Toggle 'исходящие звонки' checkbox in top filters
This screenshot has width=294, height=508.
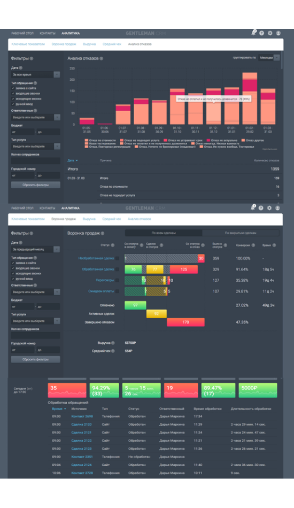click(x=13, y=99)
